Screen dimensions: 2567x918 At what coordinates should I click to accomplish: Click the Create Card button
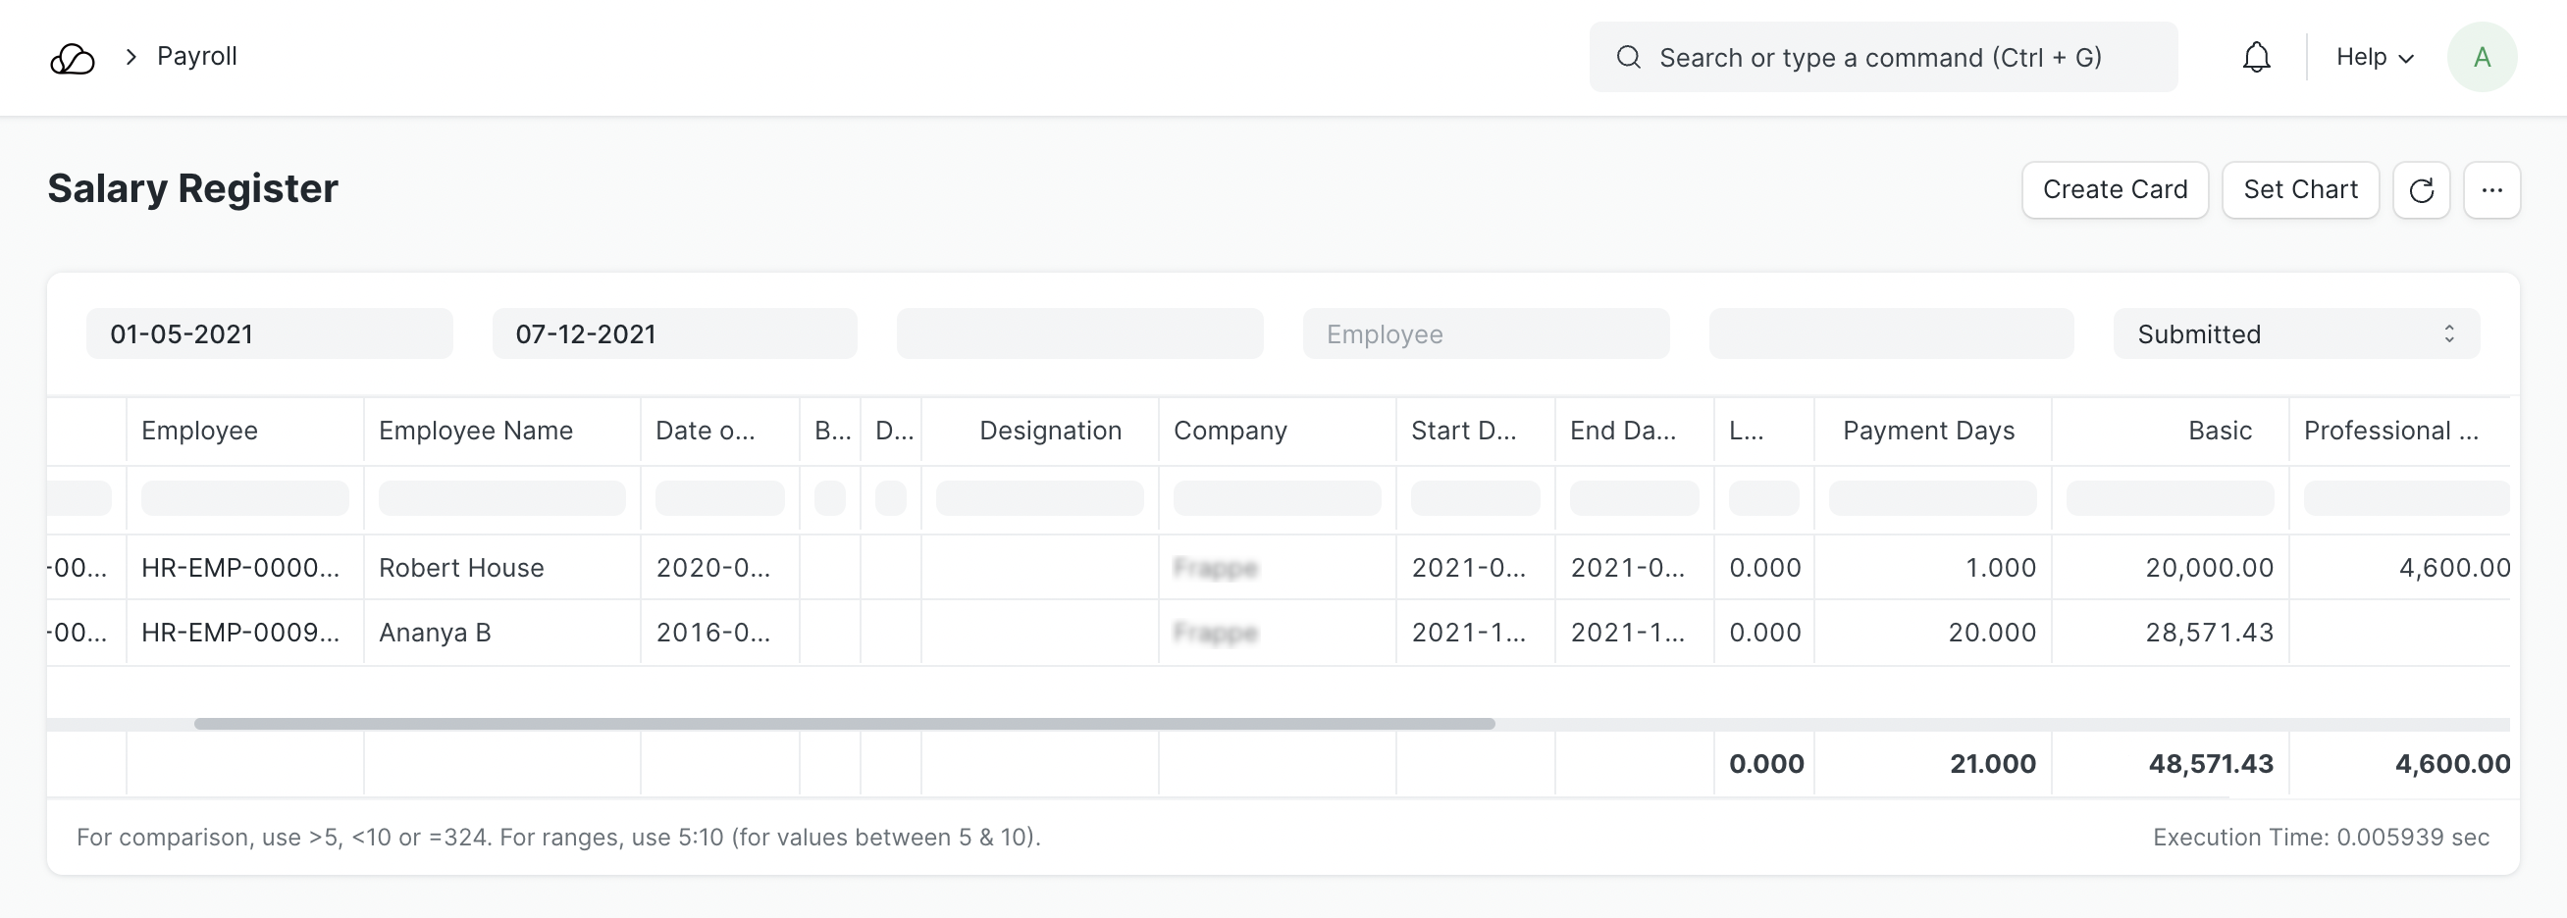pos(2115,190)
